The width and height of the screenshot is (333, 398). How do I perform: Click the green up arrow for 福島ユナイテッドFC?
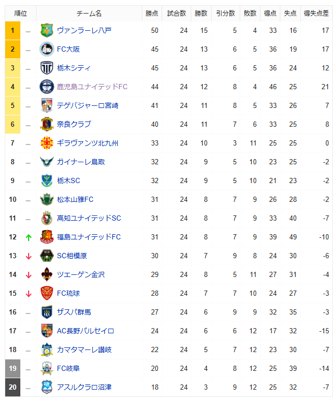point(29,237)
